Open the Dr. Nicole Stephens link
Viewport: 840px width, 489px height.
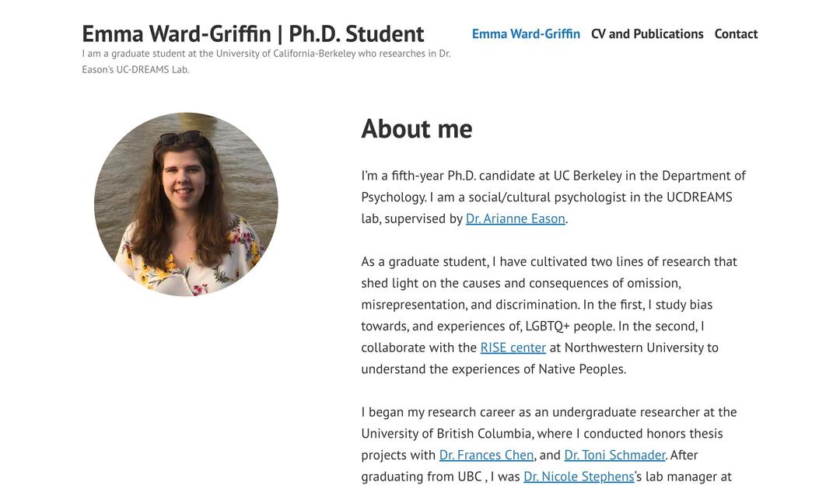click(579, 476)
